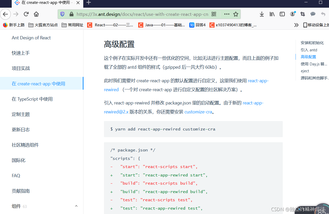Open the downloads panel
This screenshot has width=329, height=214.
click(262, 14)
